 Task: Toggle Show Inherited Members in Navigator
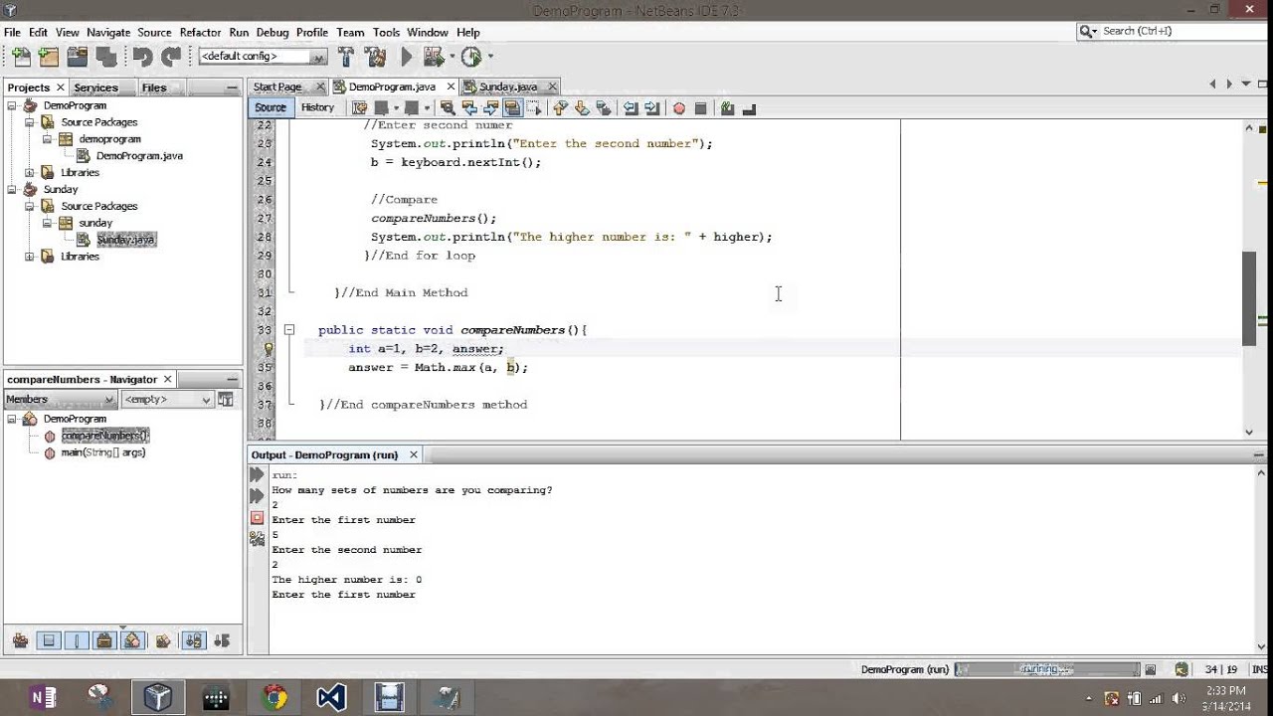point(20,641)
